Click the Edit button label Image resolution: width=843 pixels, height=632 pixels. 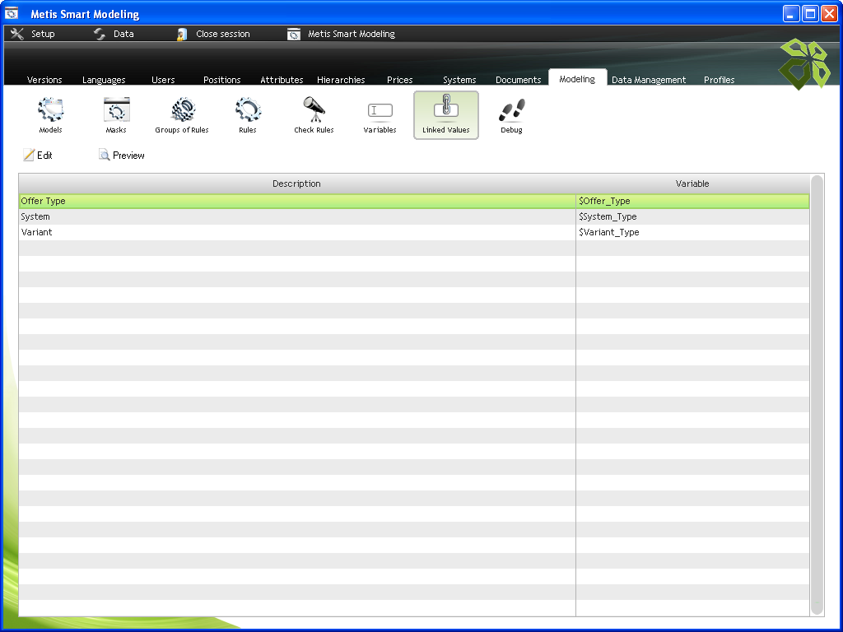click(x=44, y=156)
